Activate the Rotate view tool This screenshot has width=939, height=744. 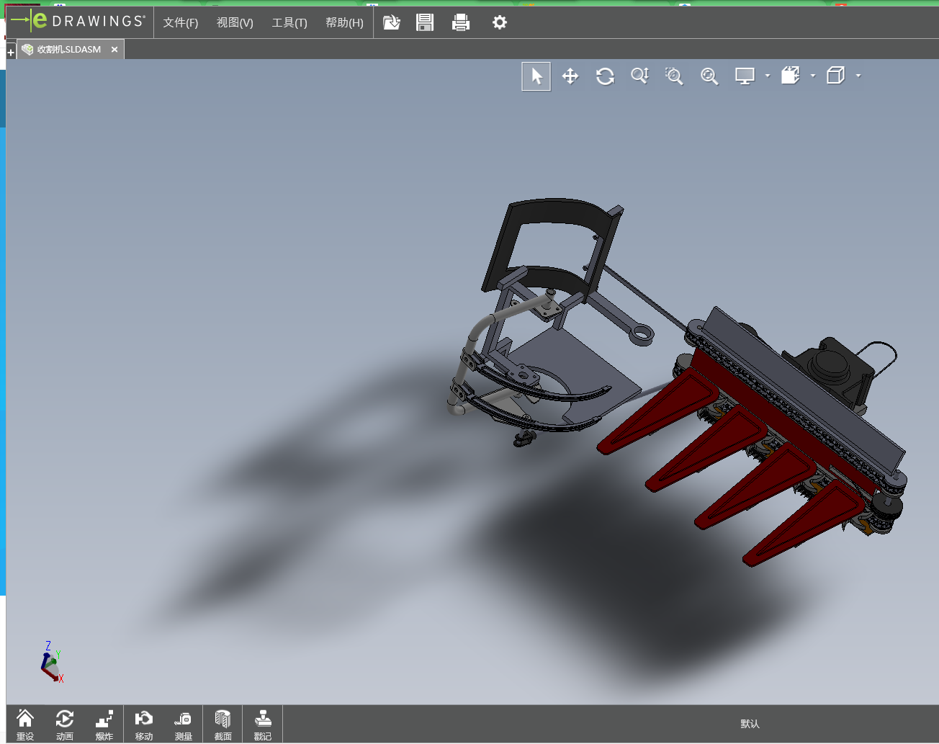point(605,76)
